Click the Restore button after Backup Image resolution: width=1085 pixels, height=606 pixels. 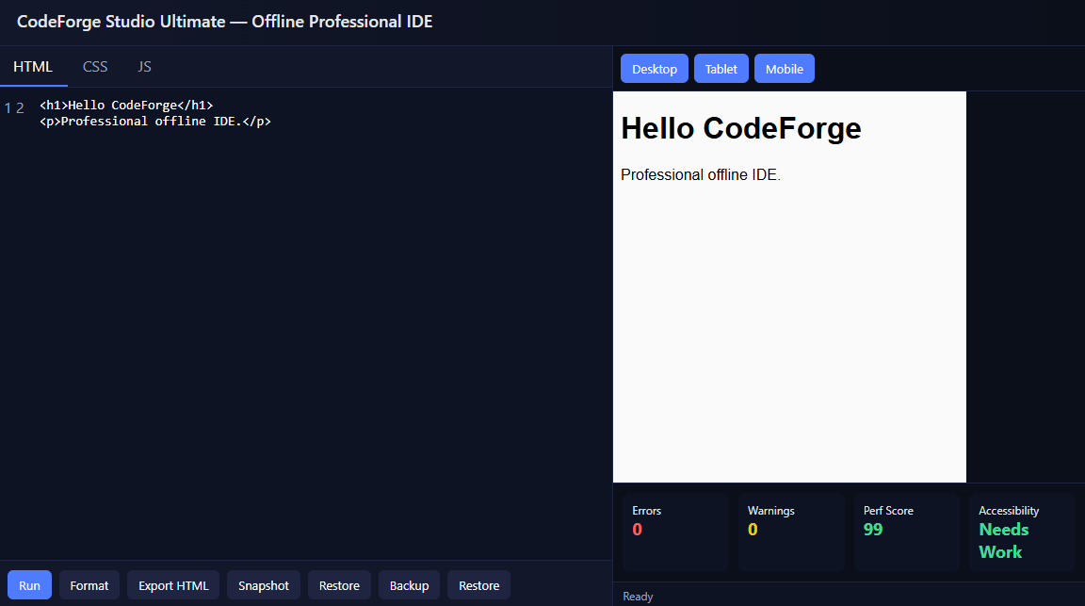(x=478, y=585)
